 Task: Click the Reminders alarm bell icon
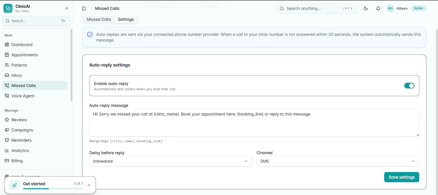(x=7, y=140)
